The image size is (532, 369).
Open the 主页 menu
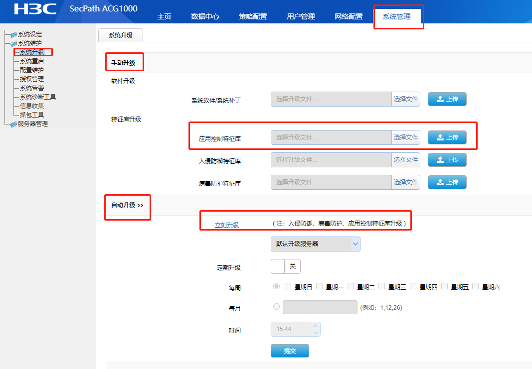164,16
